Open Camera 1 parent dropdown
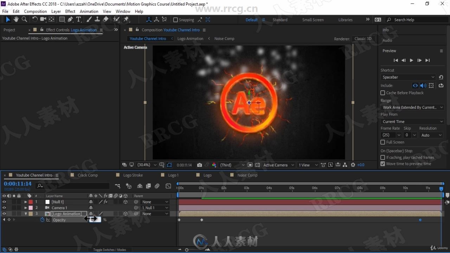450x253 pixels. (x=155, y=208)
